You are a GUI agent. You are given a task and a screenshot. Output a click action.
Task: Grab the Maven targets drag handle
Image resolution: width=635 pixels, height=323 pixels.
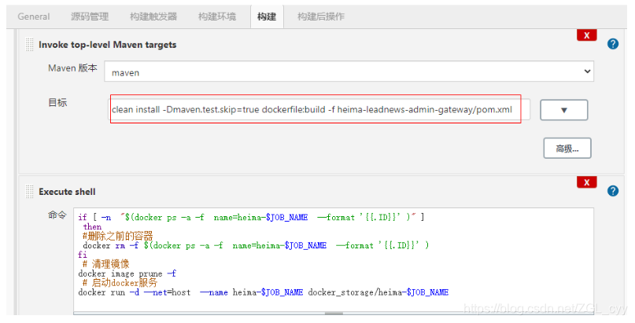[x=30, y=45]
